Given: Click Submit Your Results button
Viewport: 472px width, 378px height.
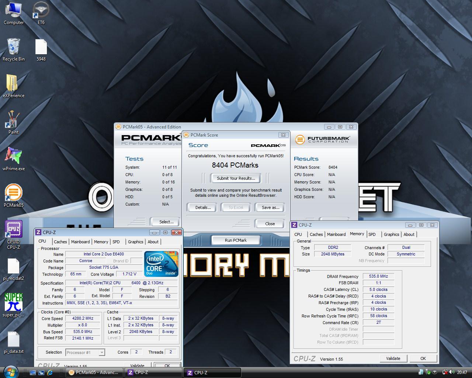Looking at the screenshot, I should [x=236, y=178].
